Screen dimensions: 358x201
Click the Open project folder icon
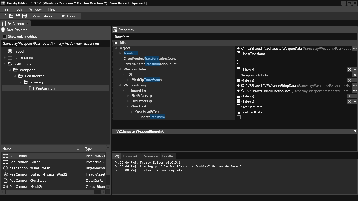(x=11, y=16)
